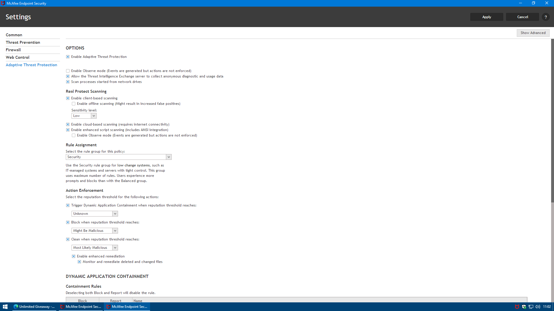Viewport: 554px width, 311px height.
Task: Click the Apply button
Action: [x=486, y=17]
